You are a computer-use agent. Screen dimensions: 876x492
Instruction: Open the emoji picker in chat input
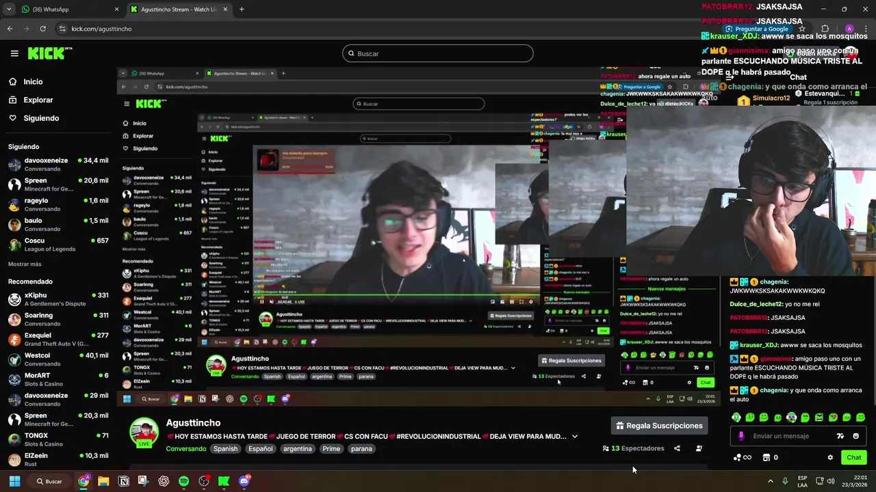tap(855, 436)
